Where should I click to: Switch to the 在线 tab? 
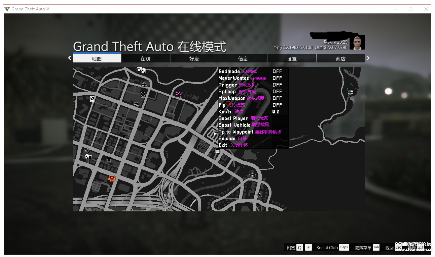coord(145,59)
